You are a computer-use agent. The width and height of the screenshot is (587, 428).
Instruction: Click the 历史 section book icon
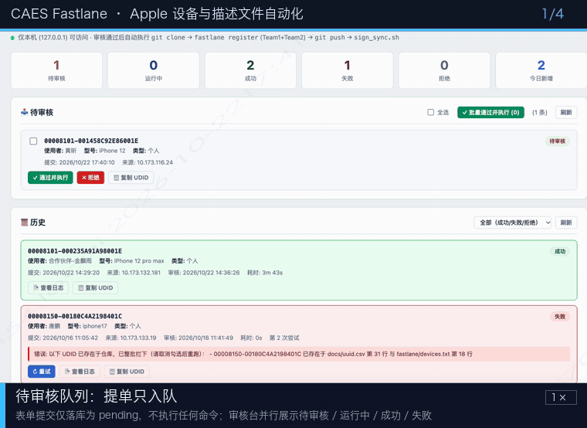click(x=25, y=222)
